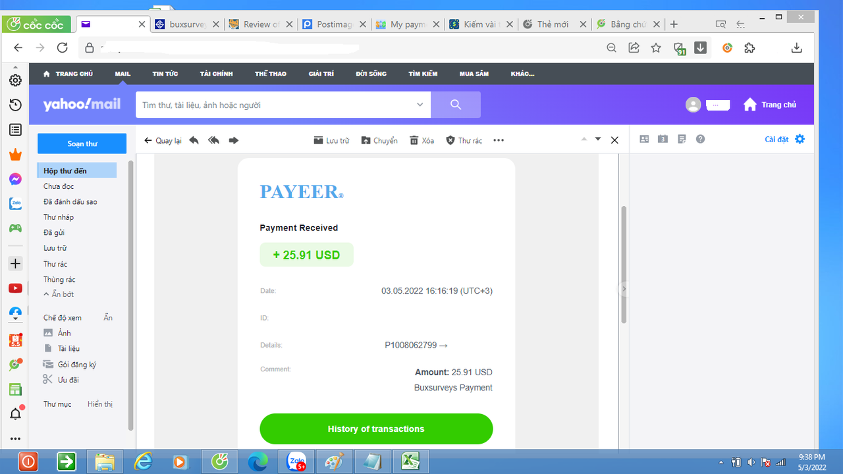The image size is (843, 474).
Task: Collapse folders with Ẩn bớt
Action: click(x=59, y=294)
